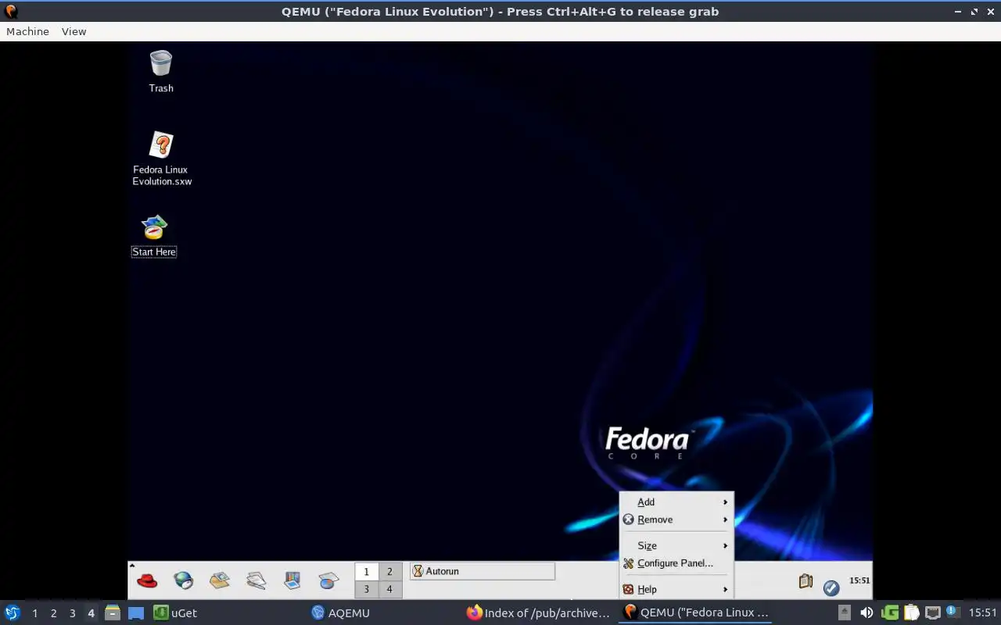Click the panel hide arrow at Fedora panel's left edge
Image resolution: width=1001 pixels, height=625 pixels.
(132, 565)
